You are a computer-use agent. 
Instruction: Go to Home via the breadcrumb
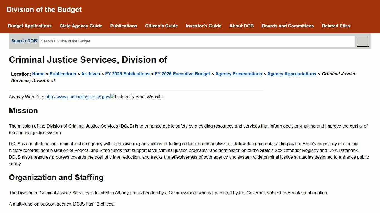point(38,74)
